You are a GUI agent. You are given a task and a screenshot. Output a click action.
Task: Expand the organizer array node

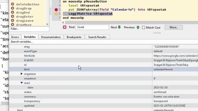pos(22,74)
